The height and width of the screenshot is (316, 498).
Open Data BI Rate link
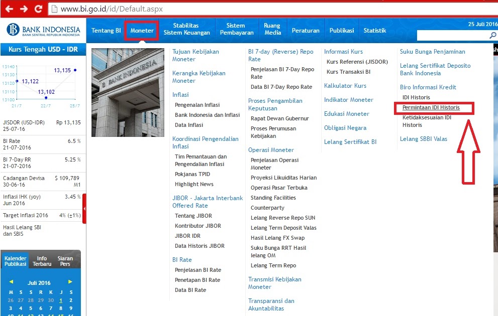click(x=190, y=290)
